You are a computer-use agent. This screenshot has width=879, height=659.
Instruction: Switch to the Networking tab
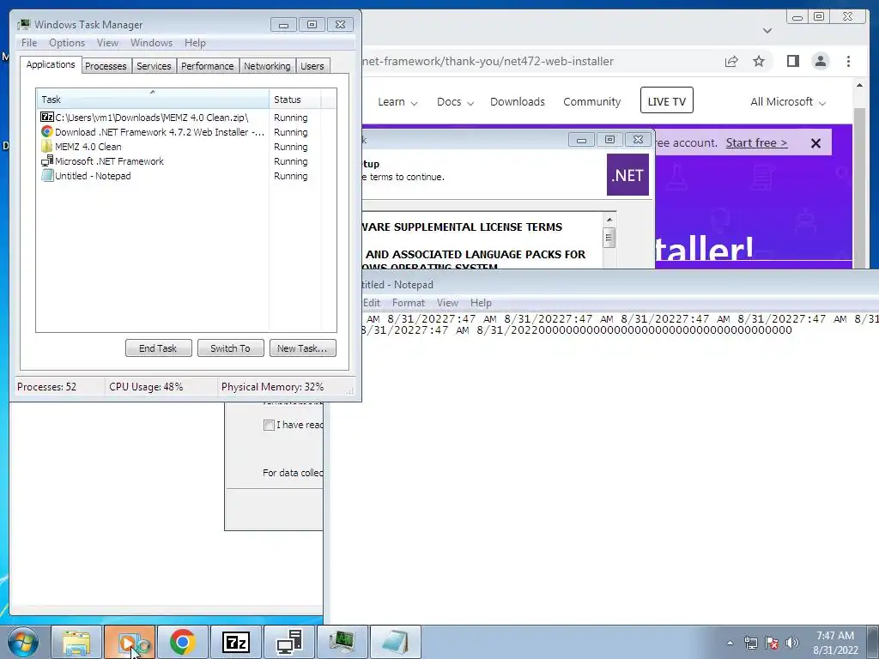267,66
